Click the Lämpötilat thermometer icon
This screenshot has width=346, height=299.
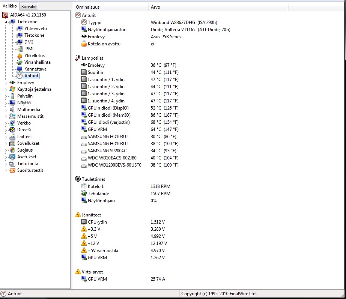click(78, 58)
